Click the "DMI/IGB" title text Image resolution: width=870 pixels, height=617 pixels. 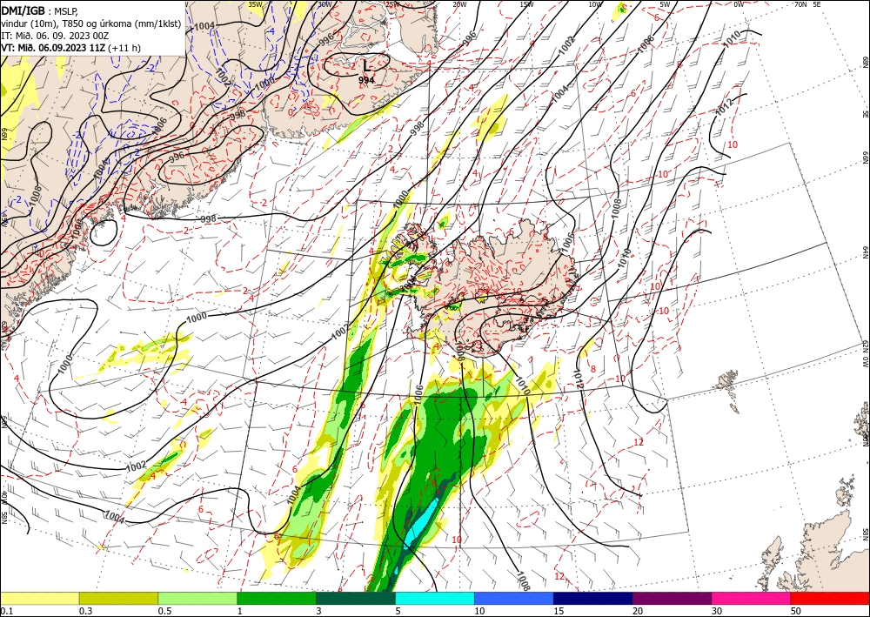point(23,10)
